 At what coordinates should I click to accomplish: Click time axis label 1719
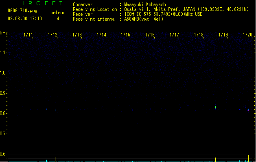tap(223, 35)
